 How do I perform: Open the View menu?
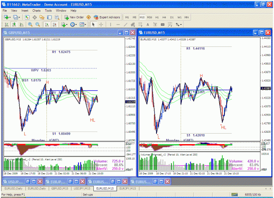point(14,11)
